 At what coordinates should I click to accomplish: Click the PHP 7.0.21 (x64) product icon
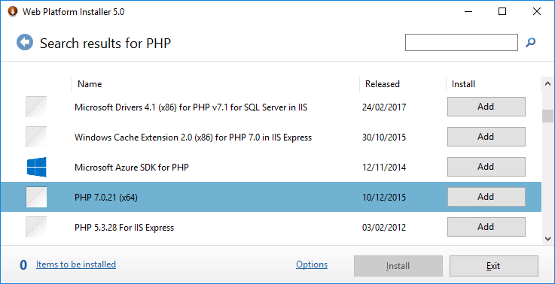click(36, 197)
